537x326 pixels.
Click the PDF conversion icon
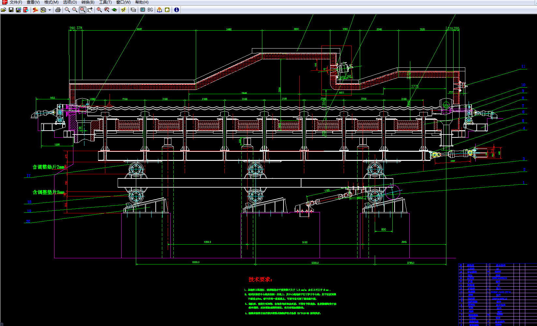click(36, 10)
